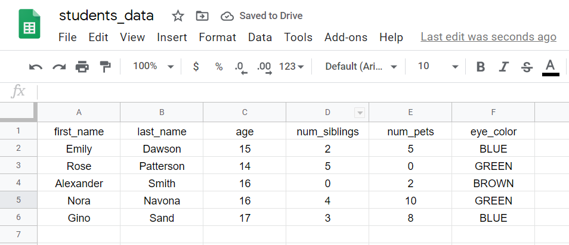The image size is (569, 245).
Task: Click the Increase decimal places icon
Action: click(x=264, y=67)
